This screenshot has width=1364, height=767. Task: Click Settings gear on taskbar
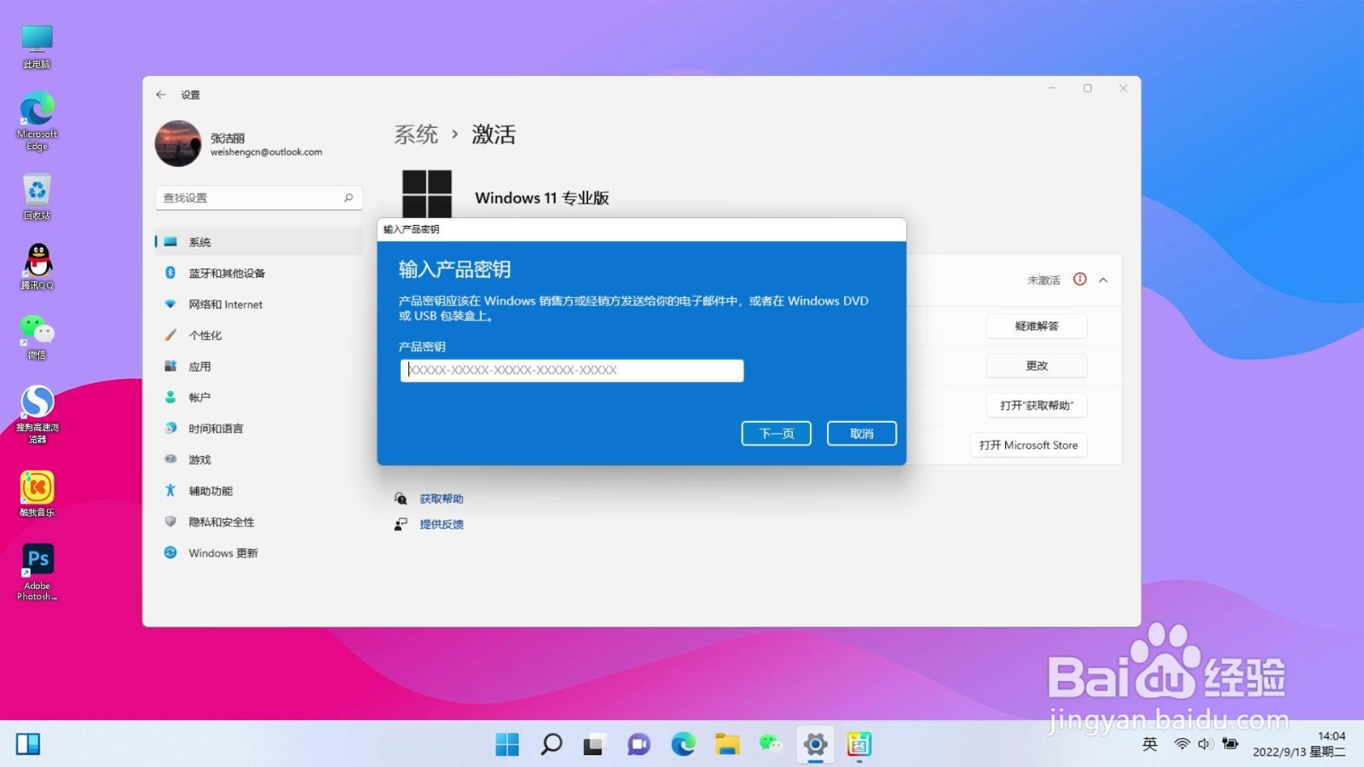[x=816, y=744]
